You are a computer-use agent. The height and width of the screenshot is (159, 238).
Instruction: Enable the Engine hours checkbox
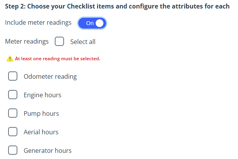[13, 95]
